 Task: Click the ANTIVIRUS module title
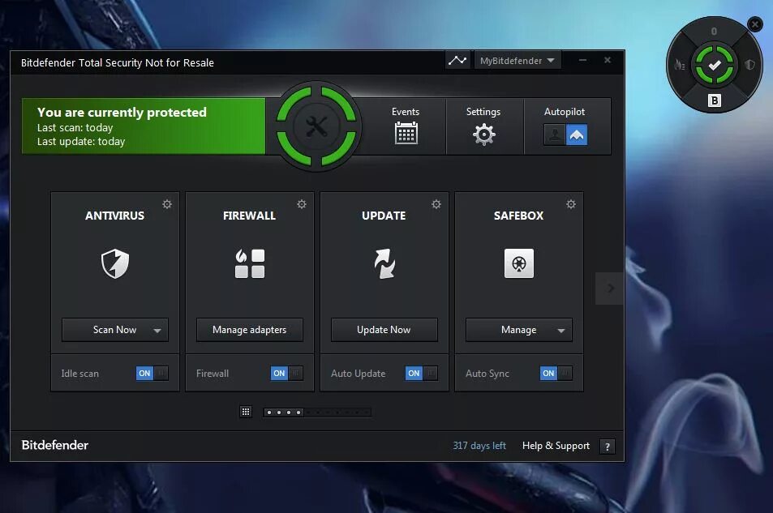pos(115,216)
